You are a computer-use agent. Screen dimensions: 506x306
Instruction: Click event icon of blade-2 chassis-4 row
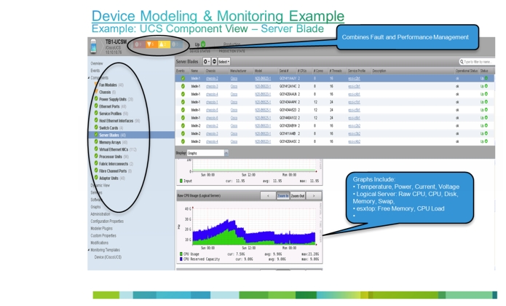pos(183,141)
